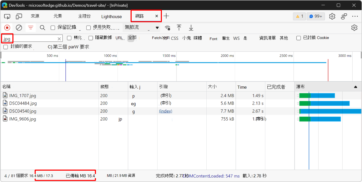The image size is (362, 182).
Task: Switch to the 元素 tab
Action: [x=58, y=16]
